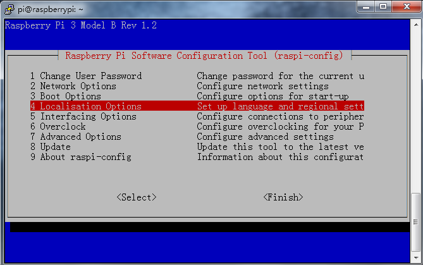This screenshot has width=423, height=265.
Task: Click 'Update this tool to the latest ve' text
Action: click(x=281, y=147)
